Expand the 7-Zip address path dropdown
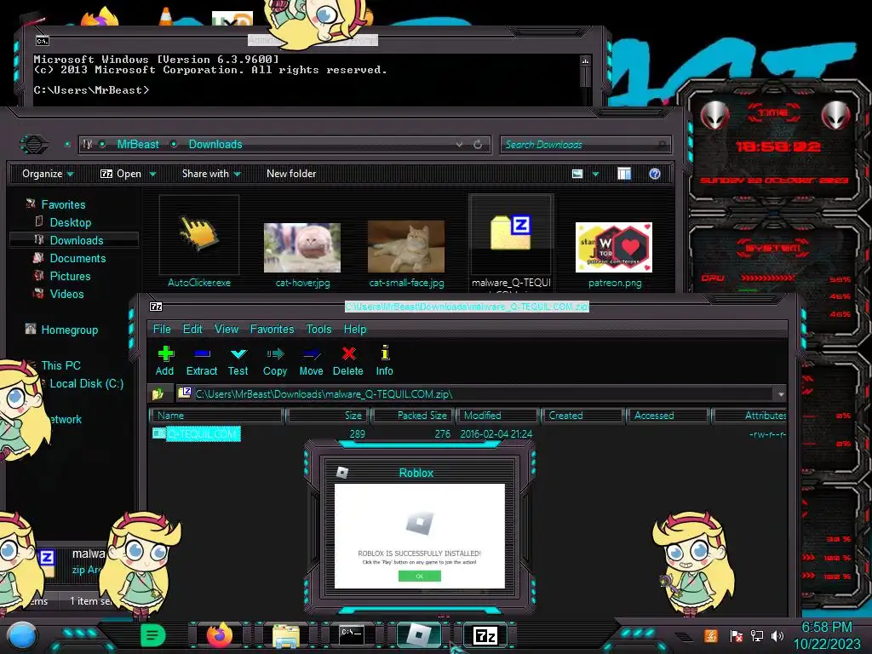The width and height of the screenshot is (872, 654). click(781, 393)
